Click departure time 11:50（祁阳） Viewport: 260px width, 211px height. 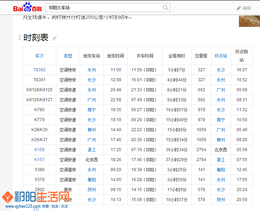click(145, 70)
